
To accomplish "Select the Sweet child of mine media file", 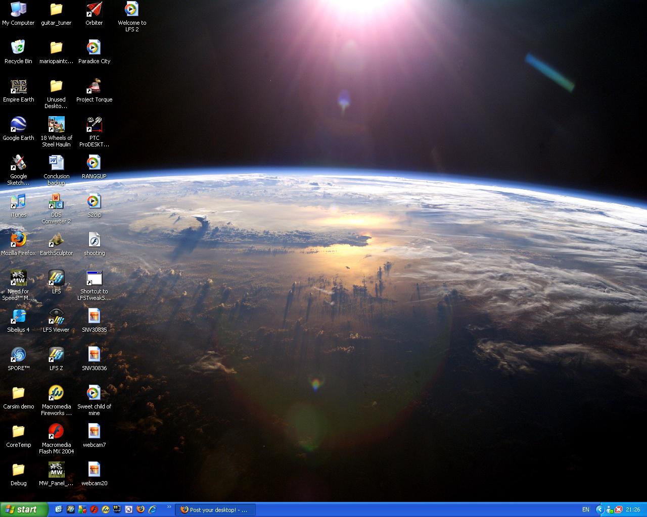I will tap(94, 400).
